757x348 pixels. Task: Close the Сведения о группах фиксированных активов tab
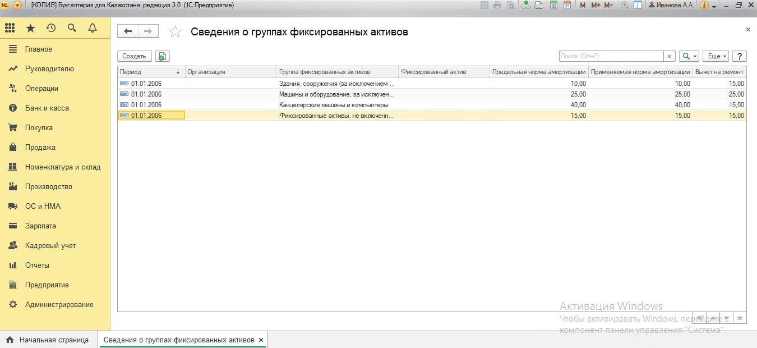click(x=261, y=340)
